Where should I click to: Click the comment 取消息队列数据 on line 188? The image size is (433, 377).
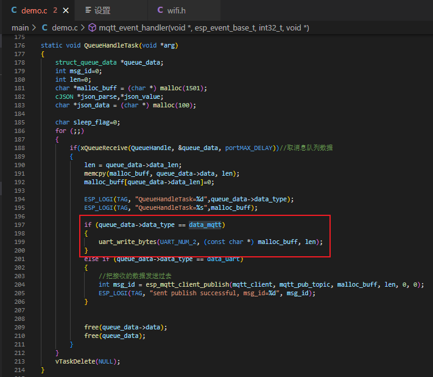click(x=306, y=148)
